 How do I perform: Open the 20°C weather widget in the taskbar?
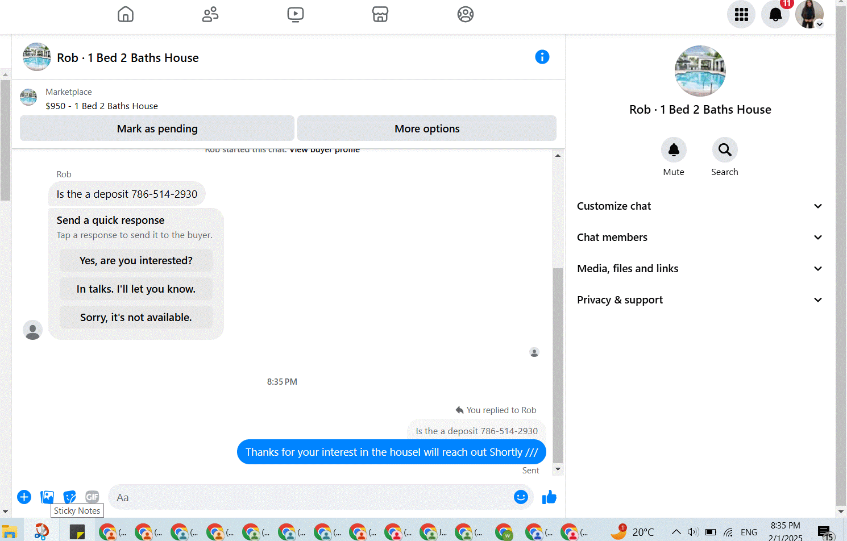633,532
